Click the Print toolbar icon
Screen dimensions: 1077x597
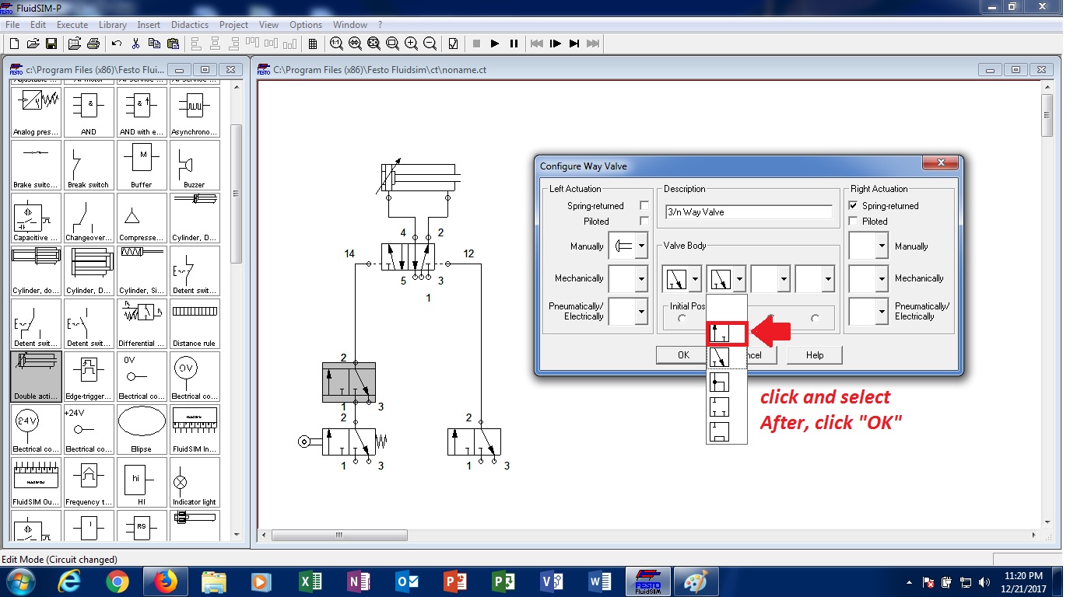93,44
